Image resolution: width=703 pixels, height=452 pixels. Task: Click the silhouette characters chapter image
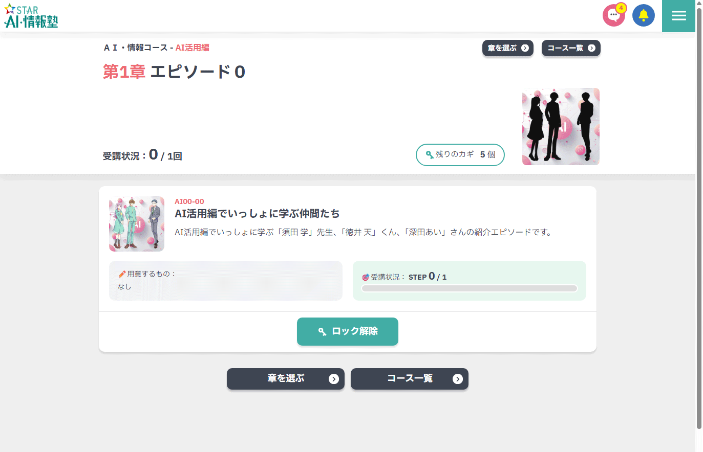coord(561,126)
